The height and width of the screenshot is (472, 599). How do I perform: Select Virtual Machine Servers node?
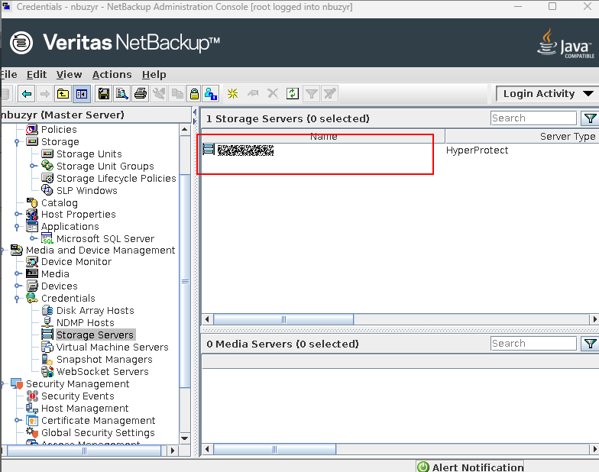coord(112,347)
